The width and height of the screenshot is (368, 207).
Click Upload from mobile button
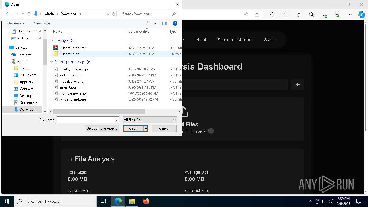102,129
